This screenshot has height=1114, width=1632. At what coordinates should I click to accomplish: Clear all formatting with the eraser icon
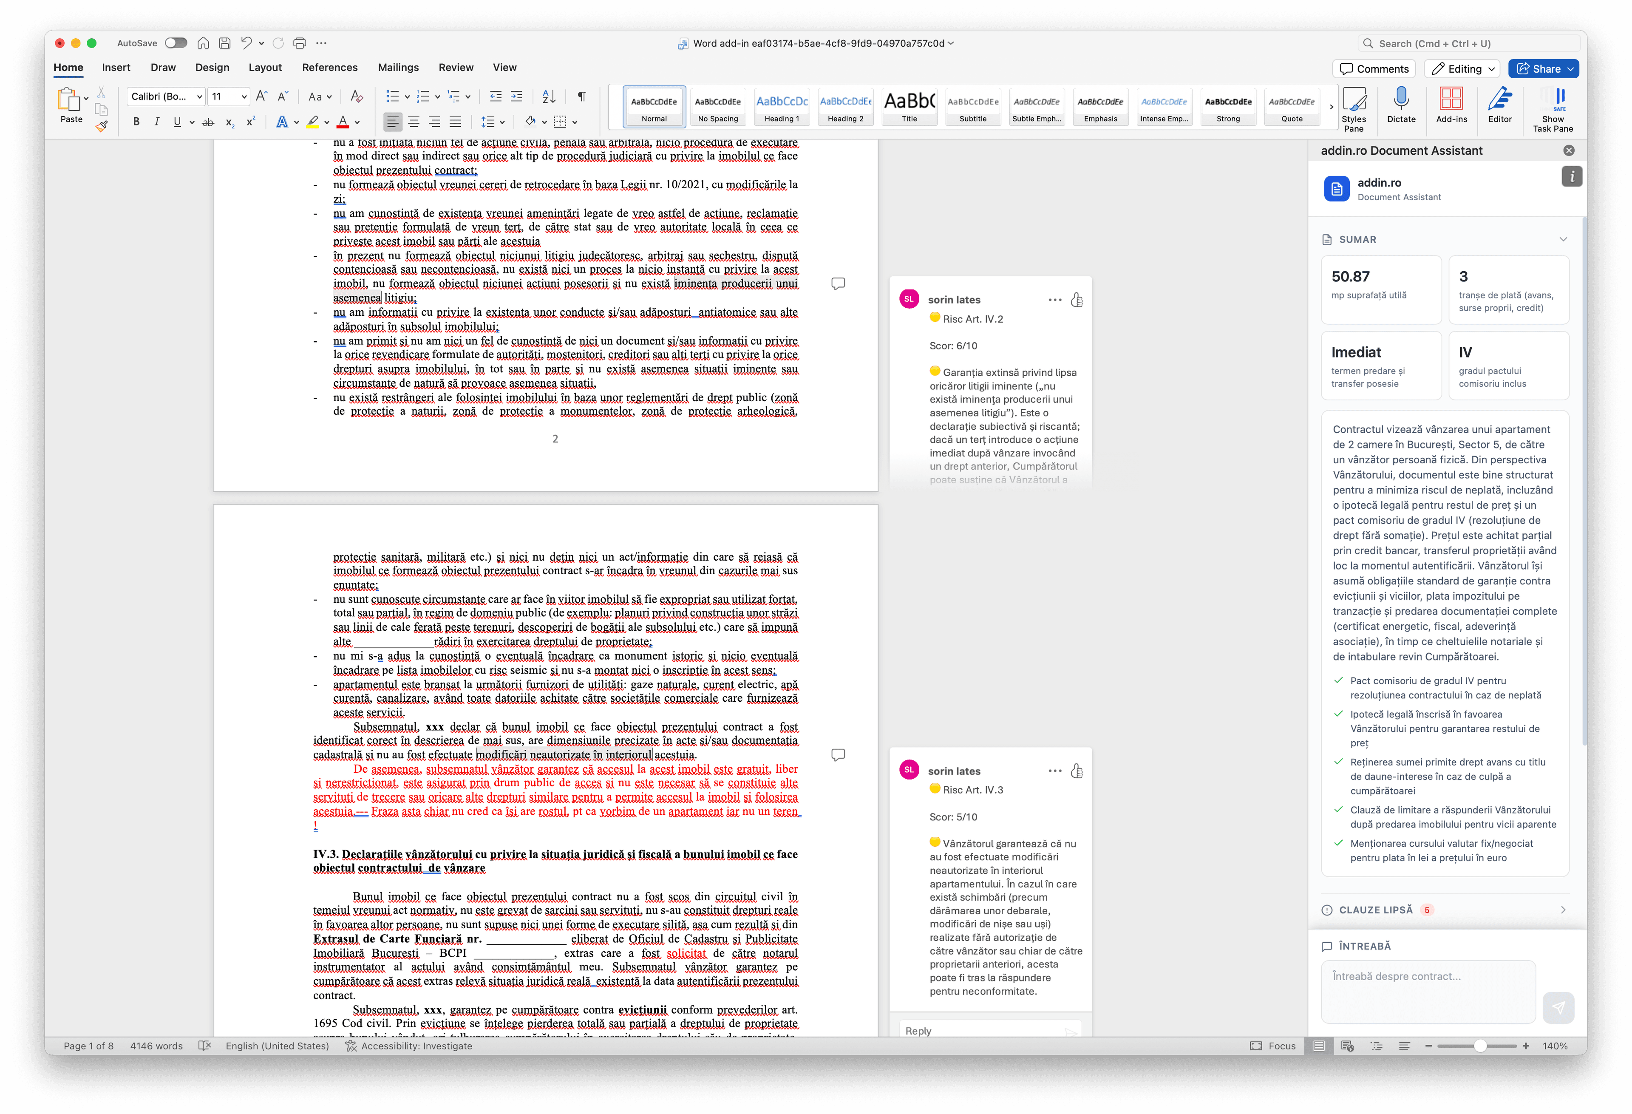coord(357,96)
